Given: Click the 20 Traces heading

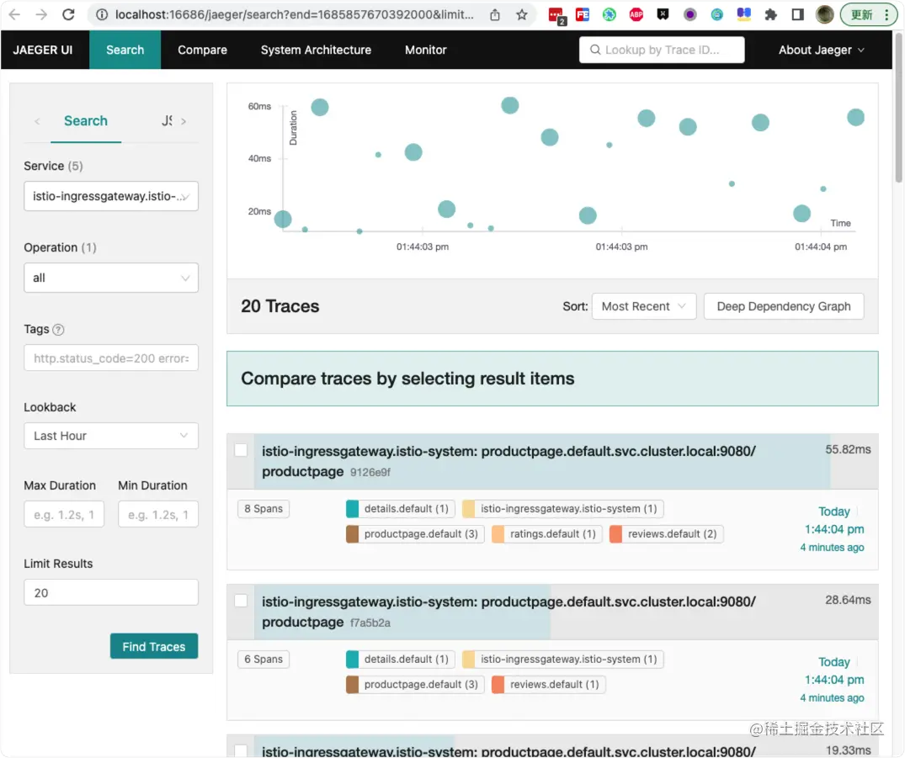Looking at the screenshot, I should [280, 306].
